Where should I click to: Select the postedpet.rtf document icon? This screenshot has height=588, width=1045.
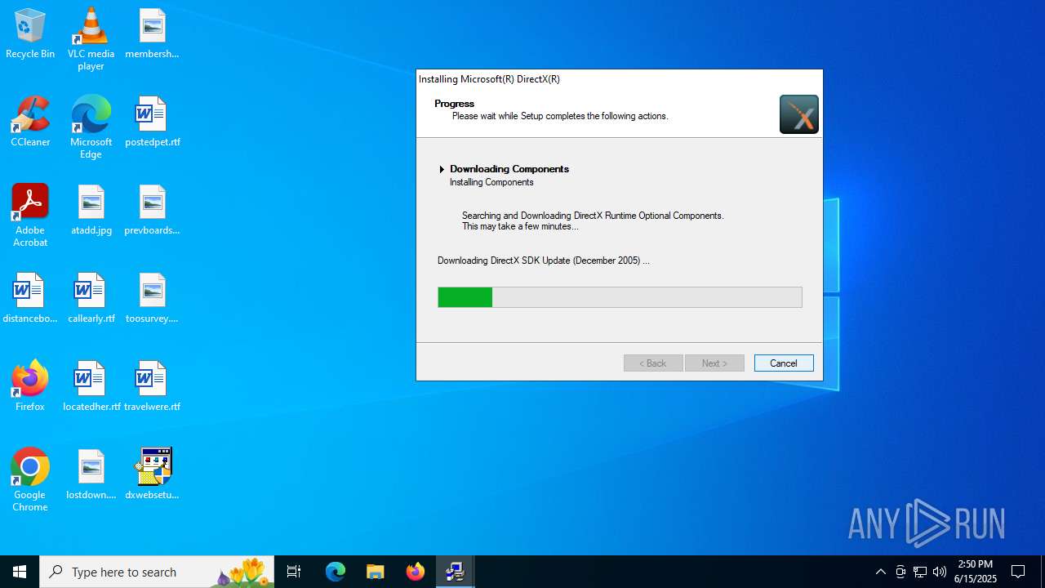pos(152,122)
